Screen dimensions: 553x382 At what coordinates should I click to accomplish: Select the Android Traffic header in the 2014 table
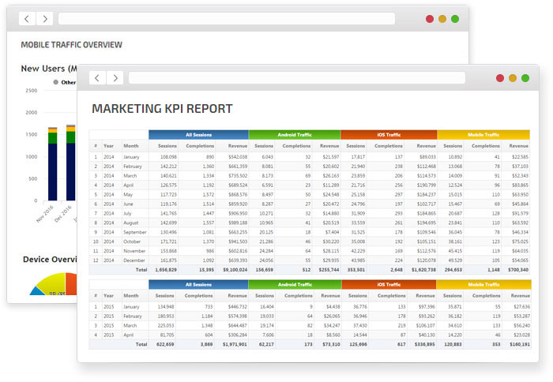click(x=294, y=135)
